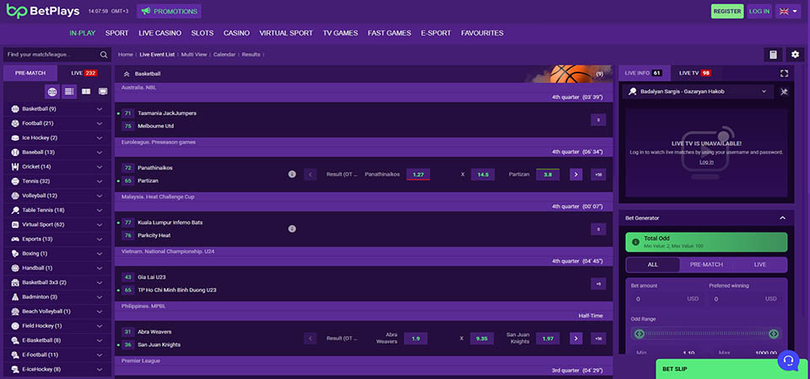Viewport: 810px width, 379px height.
Task: Select the split view icon
Action: click(x=86, y=92)
